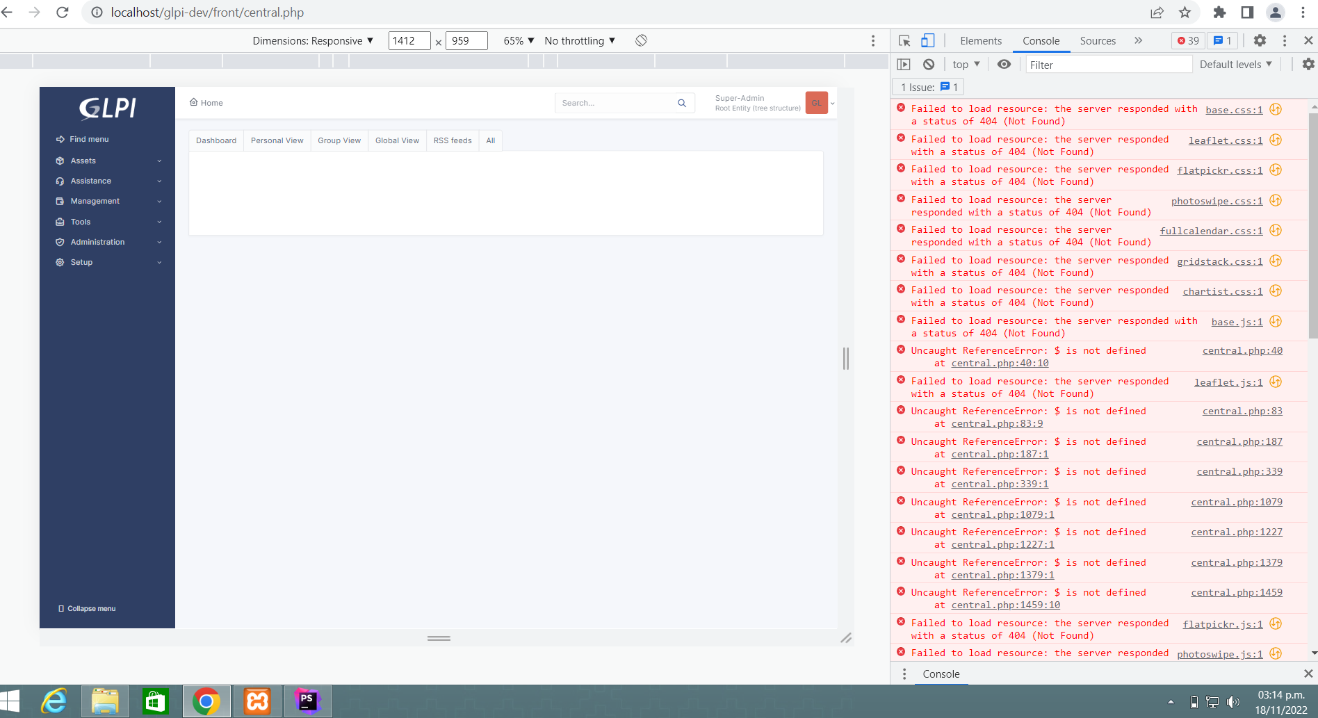
Task: Open the base.css:1 error link
Action: pyautogui.click(x=1234, y=109)
